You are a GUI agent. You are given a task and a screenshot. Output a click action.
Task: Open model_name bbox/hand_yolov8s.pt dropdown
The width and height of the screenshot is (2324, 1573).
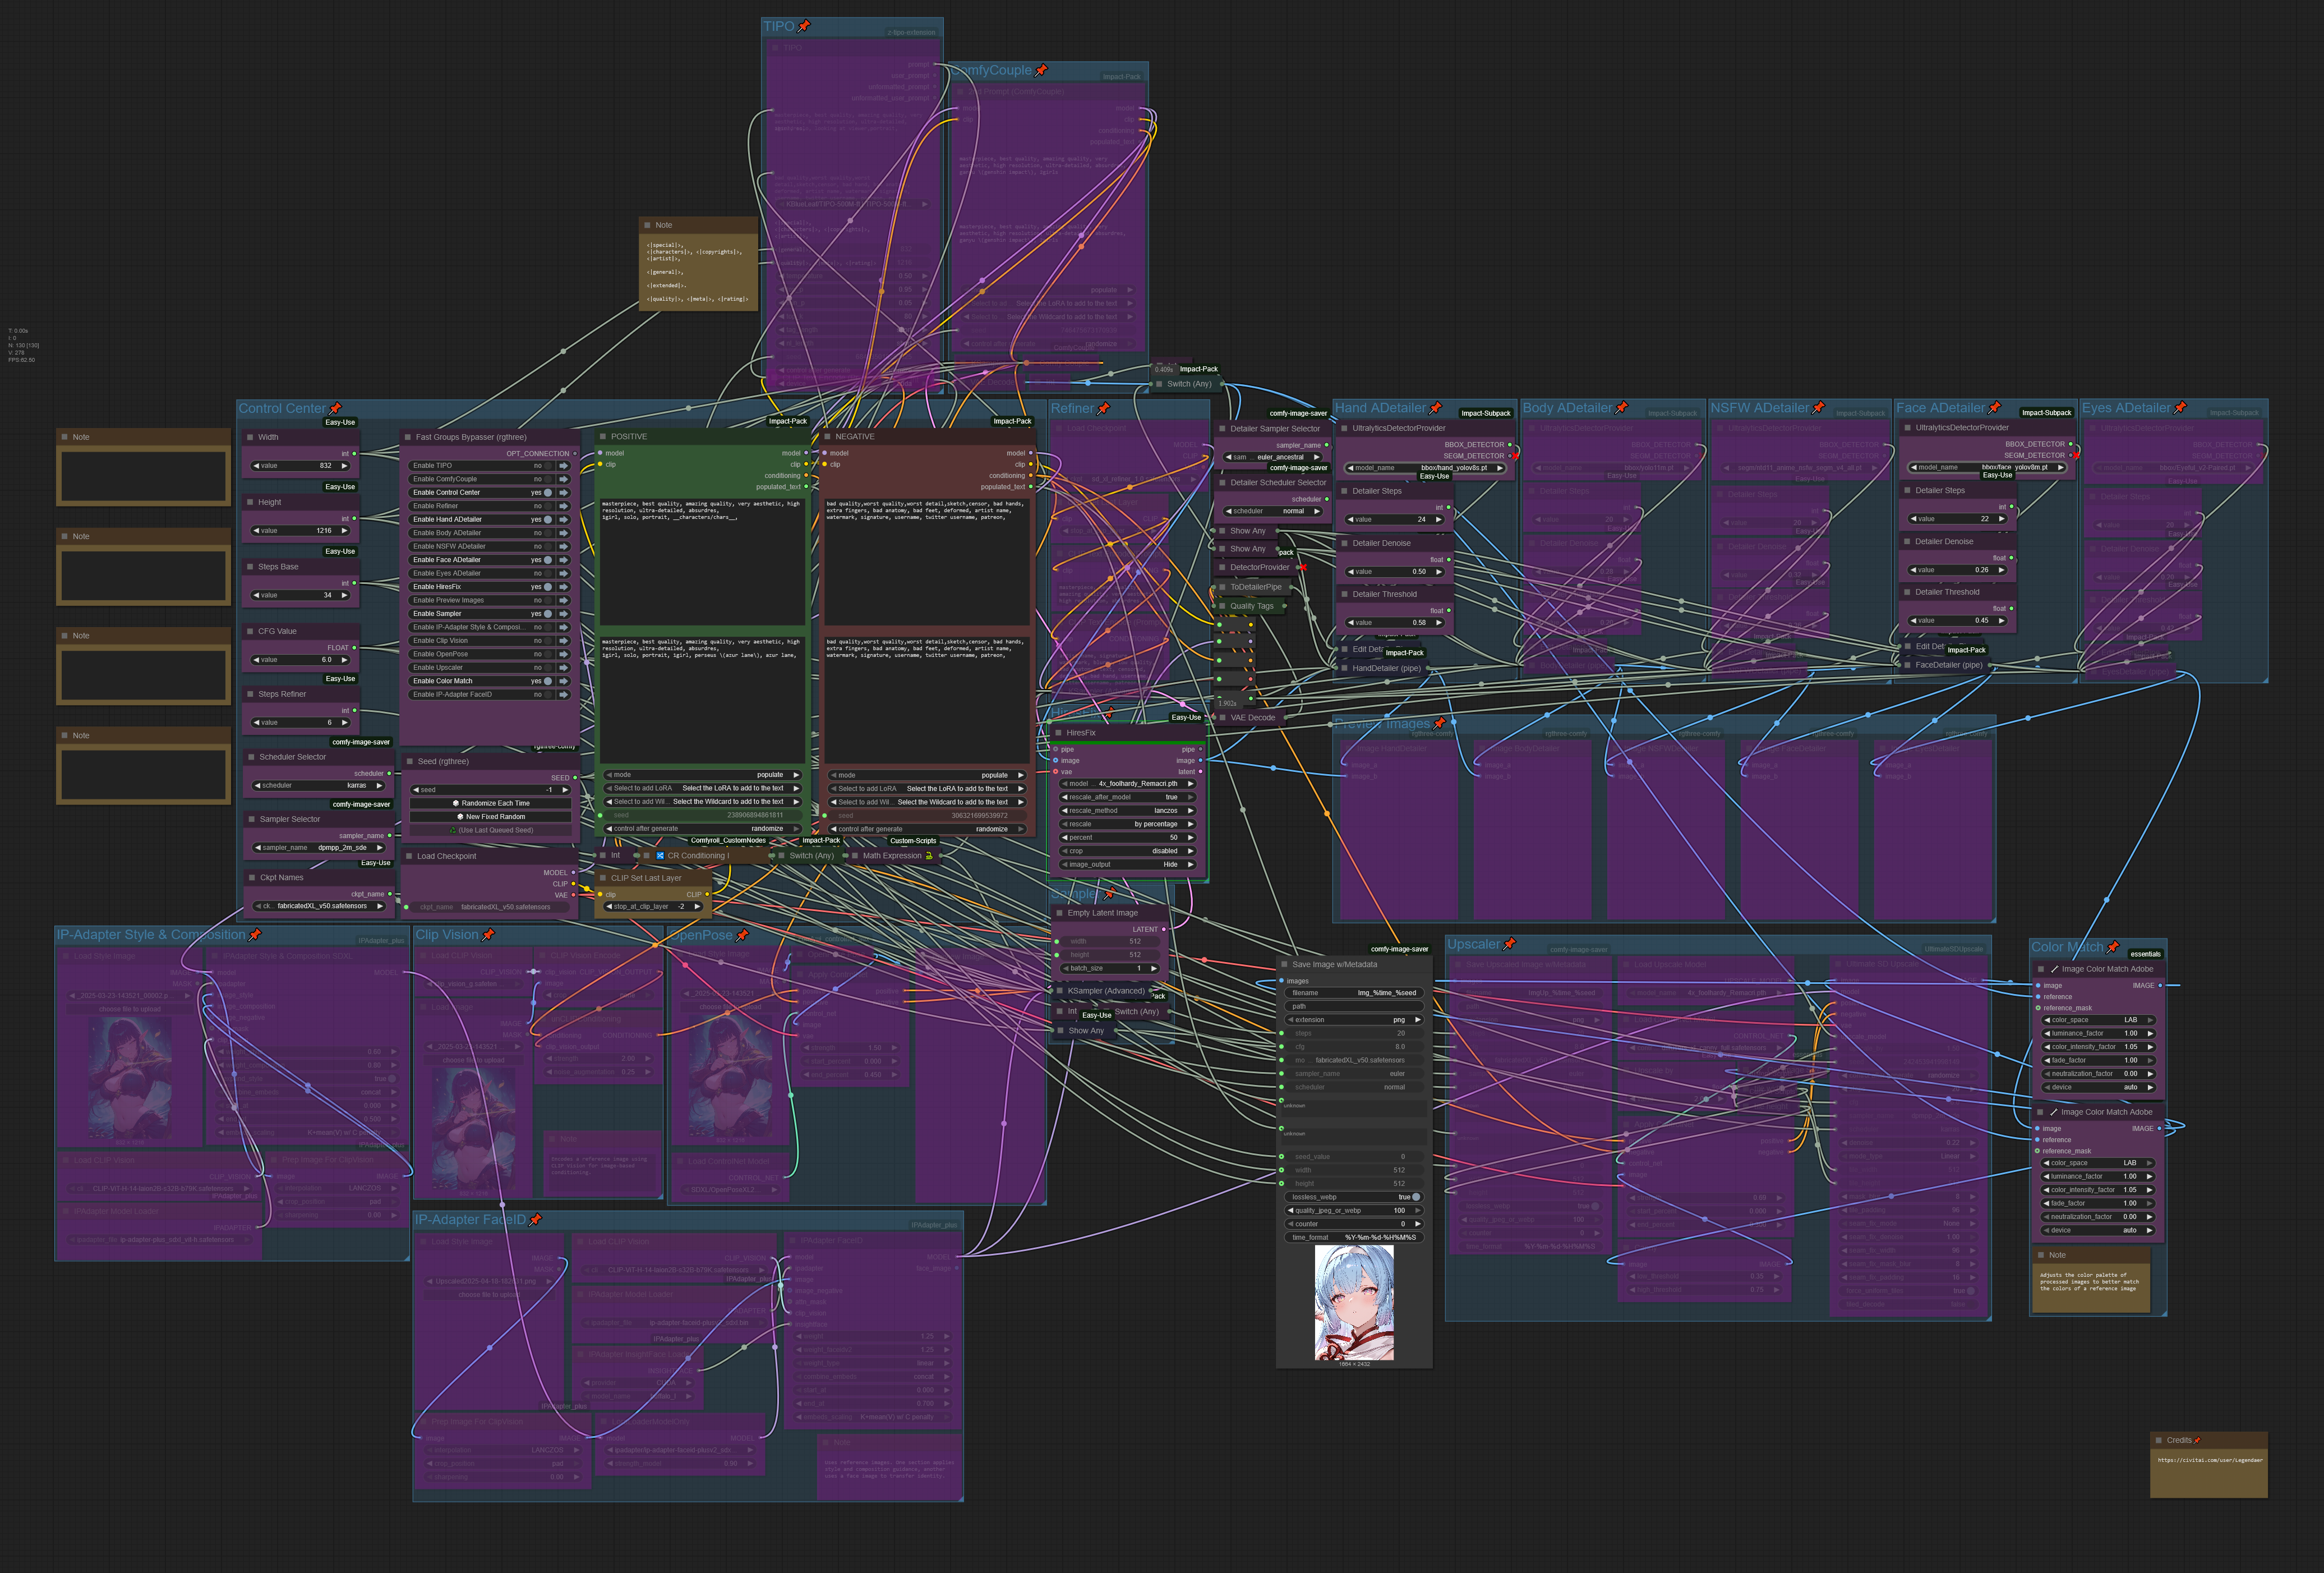1426,468
